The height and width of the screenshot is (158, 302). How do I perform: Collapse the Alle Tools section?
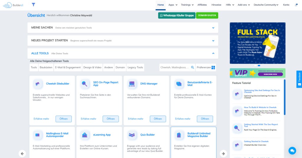[x=213, y=53]
